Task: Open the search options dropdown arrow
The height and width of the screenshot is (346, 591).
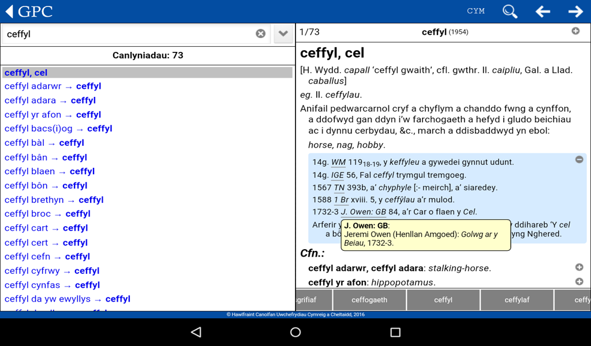Action: coord(283,33)
